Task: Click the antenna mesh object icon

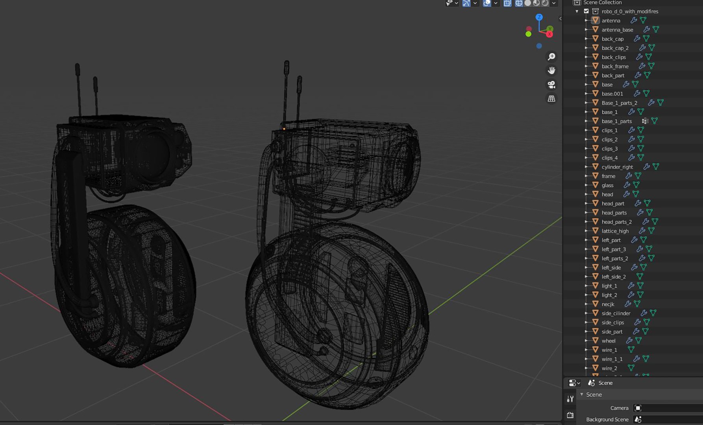Action: click(x=595, y=20)
